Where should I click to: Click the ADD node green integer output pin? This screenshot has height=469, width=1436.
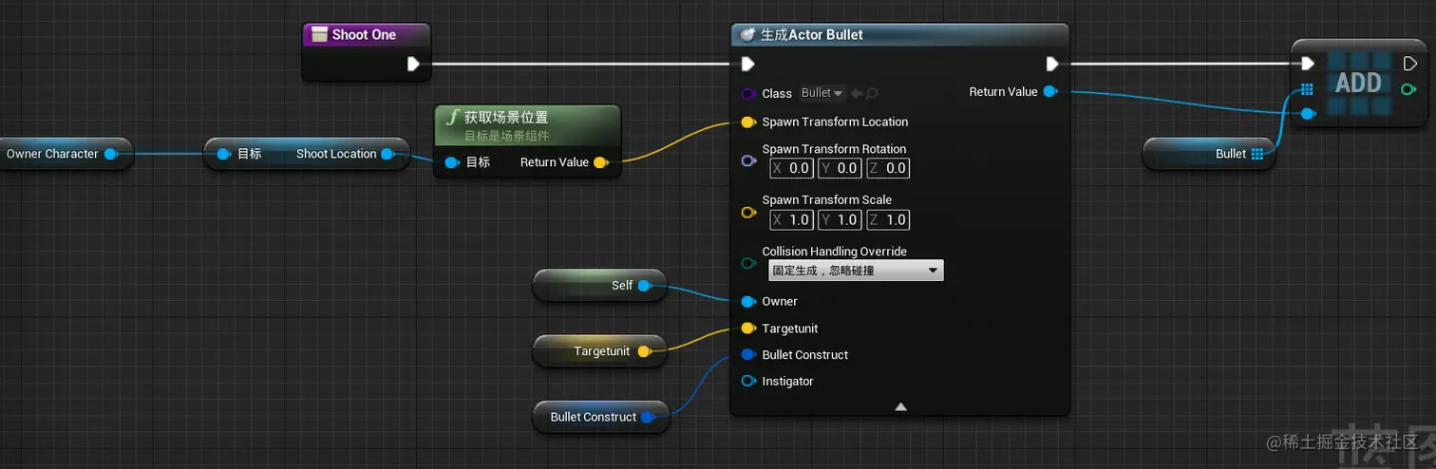[x=1408, y=88]
